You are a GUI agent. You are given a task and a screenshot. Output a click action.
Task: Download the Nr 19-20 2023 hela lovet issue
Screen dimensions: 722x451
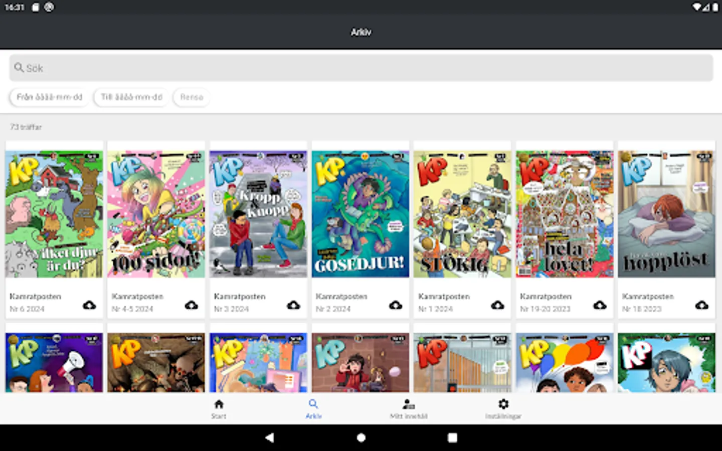tap(600, 305)
